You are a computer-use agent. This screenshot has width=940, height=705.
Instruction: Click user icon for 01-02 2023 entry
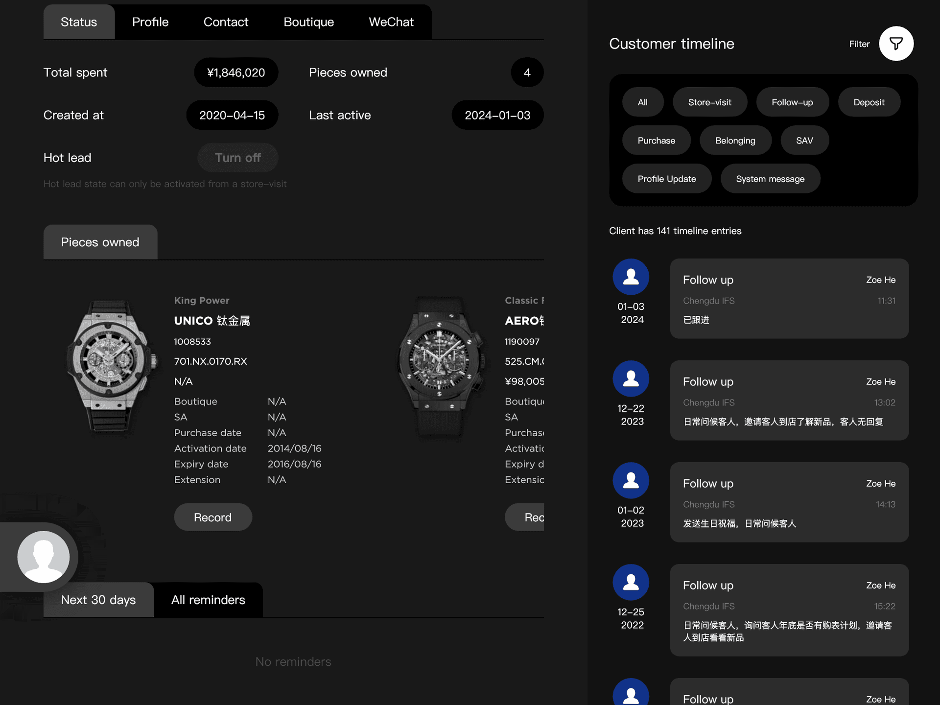pos(631,481)
